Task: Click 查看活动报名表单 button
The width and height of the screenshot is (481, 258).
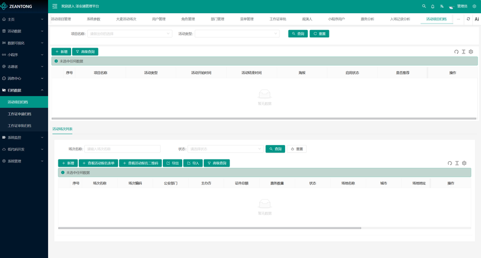Action: [99, 163]
